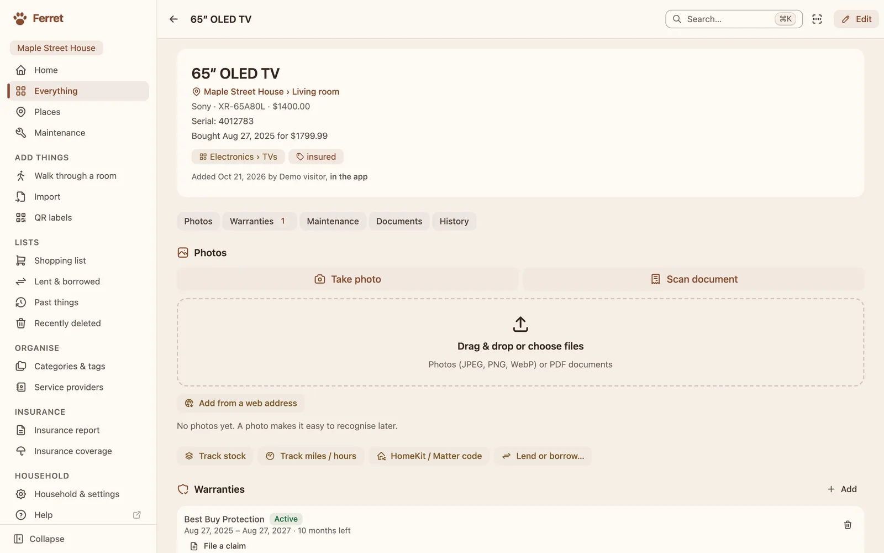Open Insurance coverage
Screen dimensions: 884x553
(78, 451)
